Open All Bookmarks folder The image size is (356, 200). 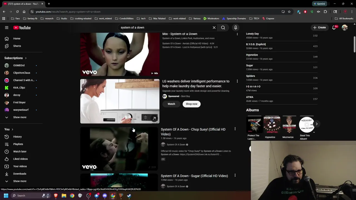pyautogui.click(x=344, y=19)
